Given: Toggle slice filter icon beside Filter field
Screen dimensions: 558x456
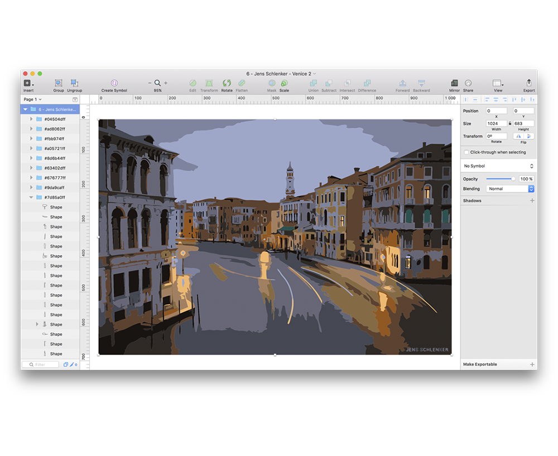Looking at the screenshot, I should click(73, 364).
